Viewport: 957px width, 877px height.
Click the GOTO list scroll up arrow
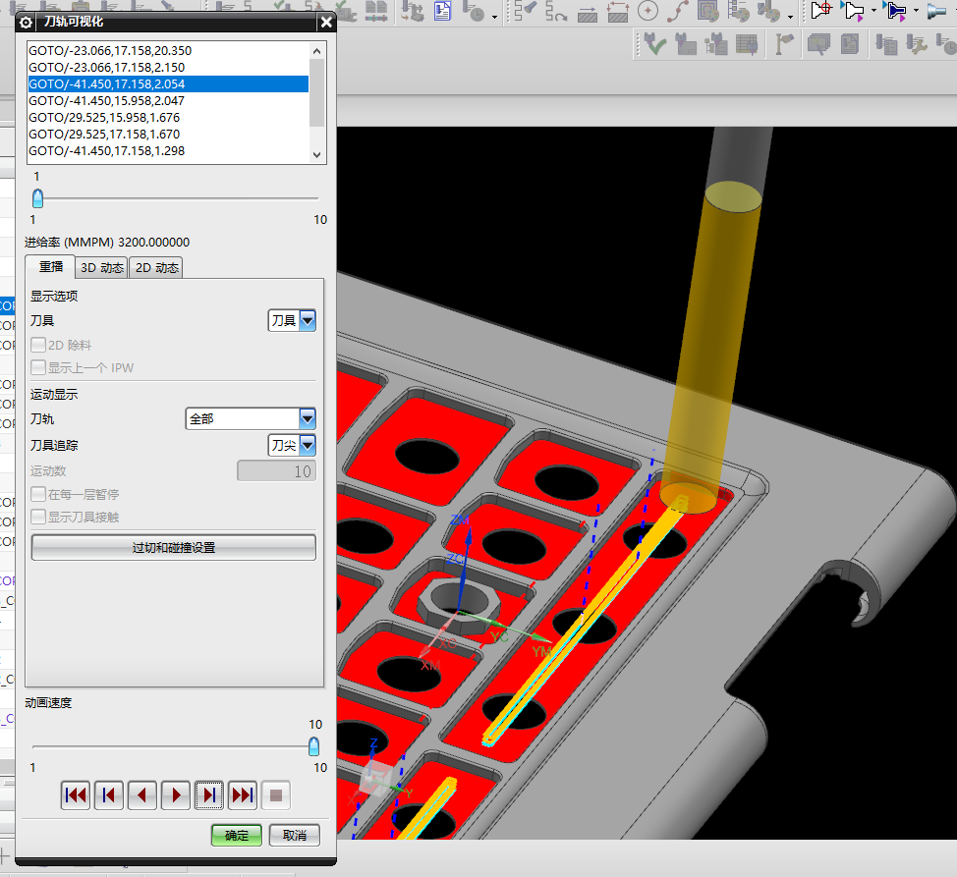(x=316, y=51)
